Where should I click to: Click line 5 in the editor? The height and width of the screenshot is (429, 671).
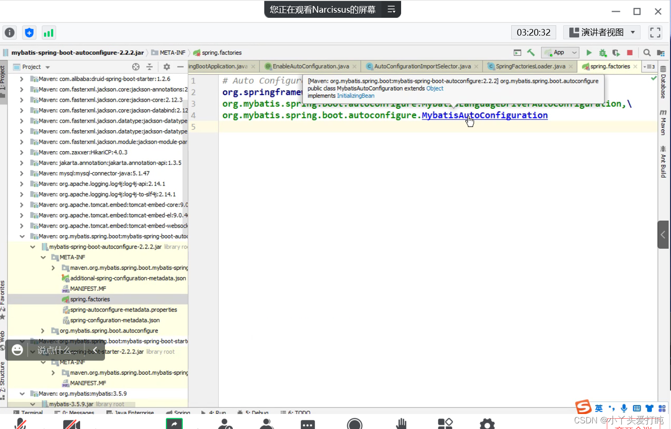click(x=439, y=127)
